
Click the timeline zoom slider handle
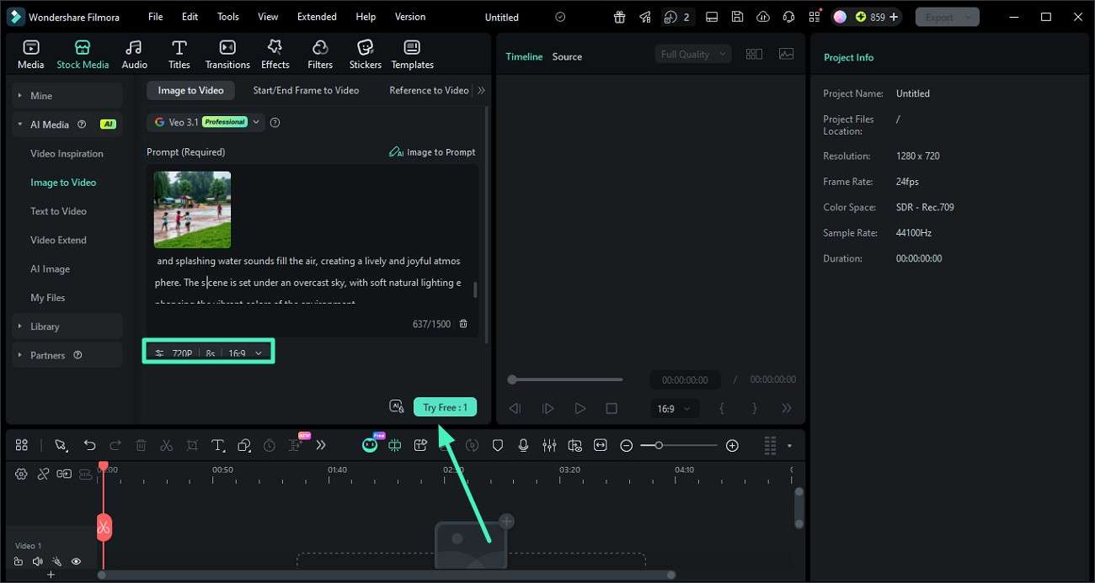click(x=659, y=445)
